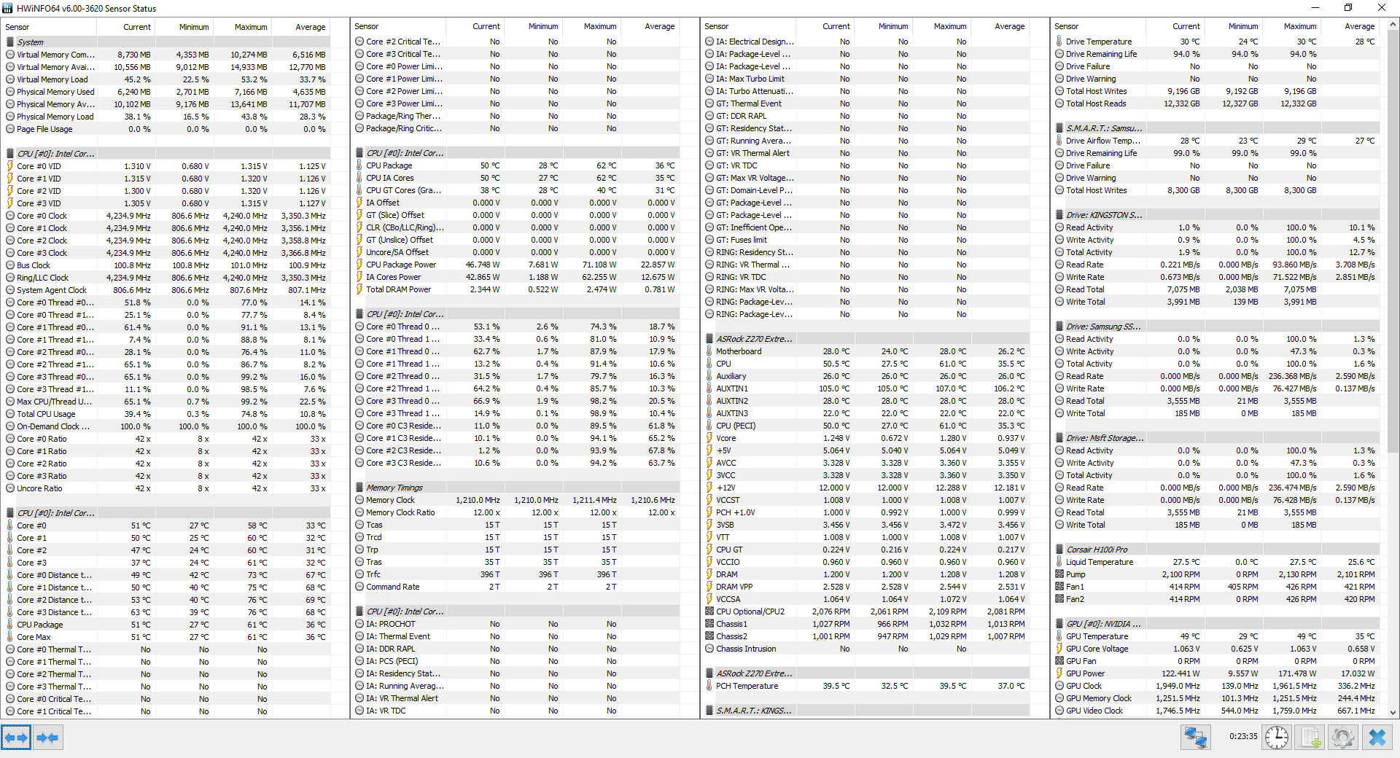Click the scrollbar down arrow
Image resolution: width=1400 pixels, height=758 pixels.
[1393, 713]
